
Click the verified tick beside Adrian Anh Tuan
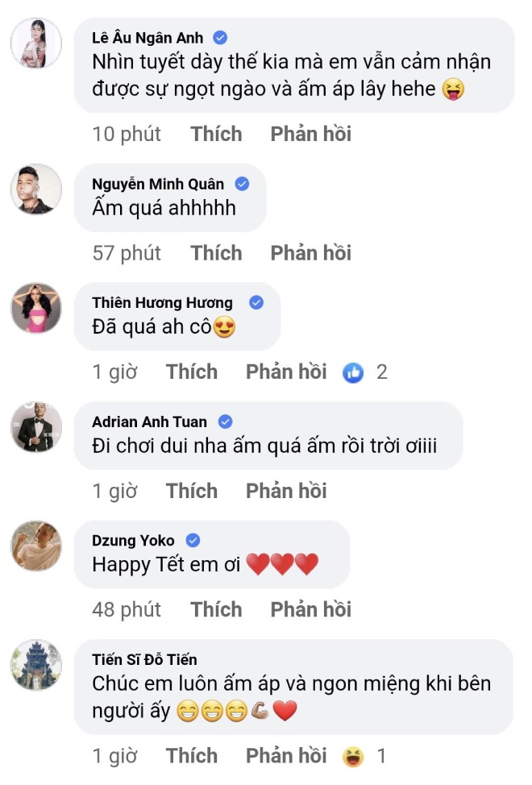point(225,421)
